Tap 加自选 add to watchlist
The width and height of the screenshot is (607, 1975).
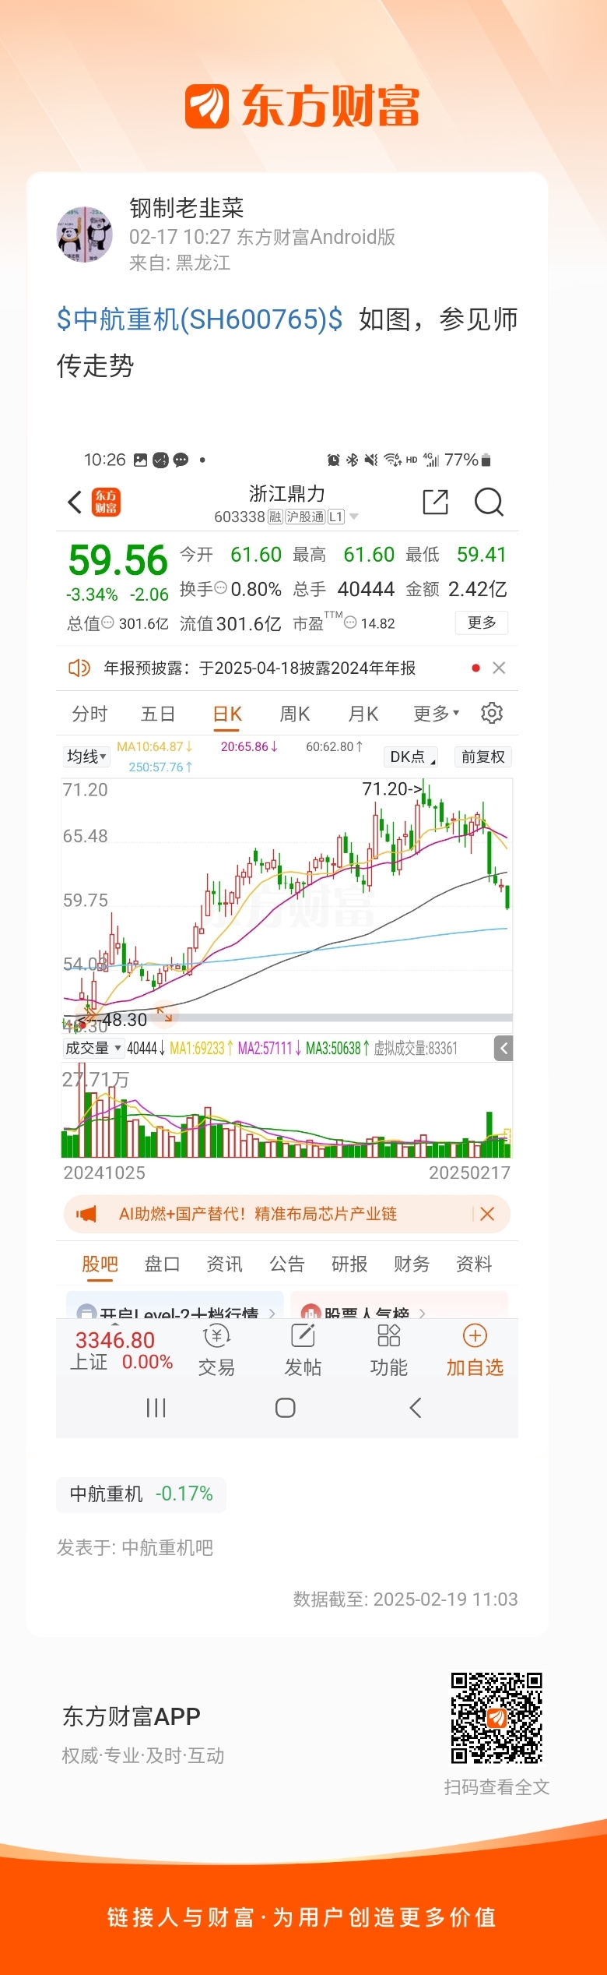[x=475, y=1351]
